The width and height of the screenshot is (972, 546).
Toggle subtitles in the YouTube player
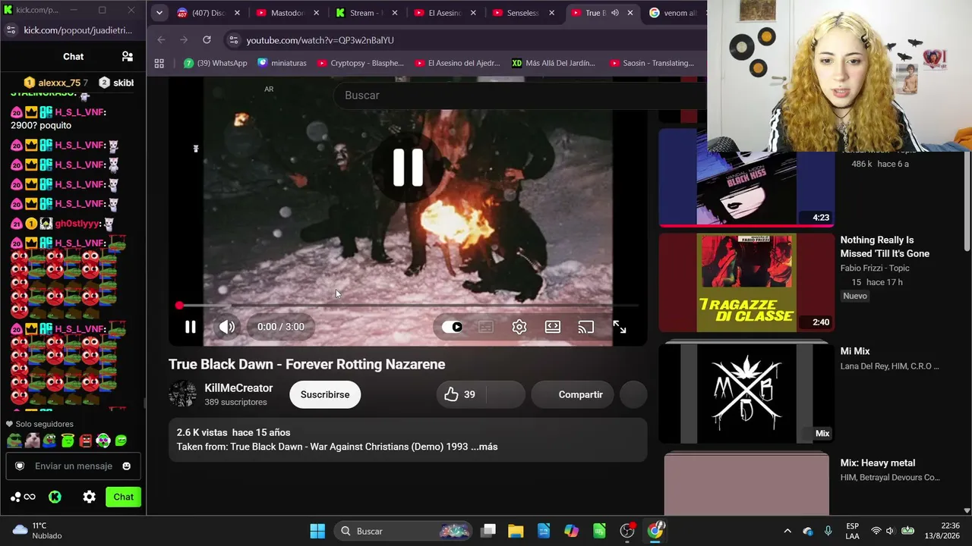tap(486, 327)
